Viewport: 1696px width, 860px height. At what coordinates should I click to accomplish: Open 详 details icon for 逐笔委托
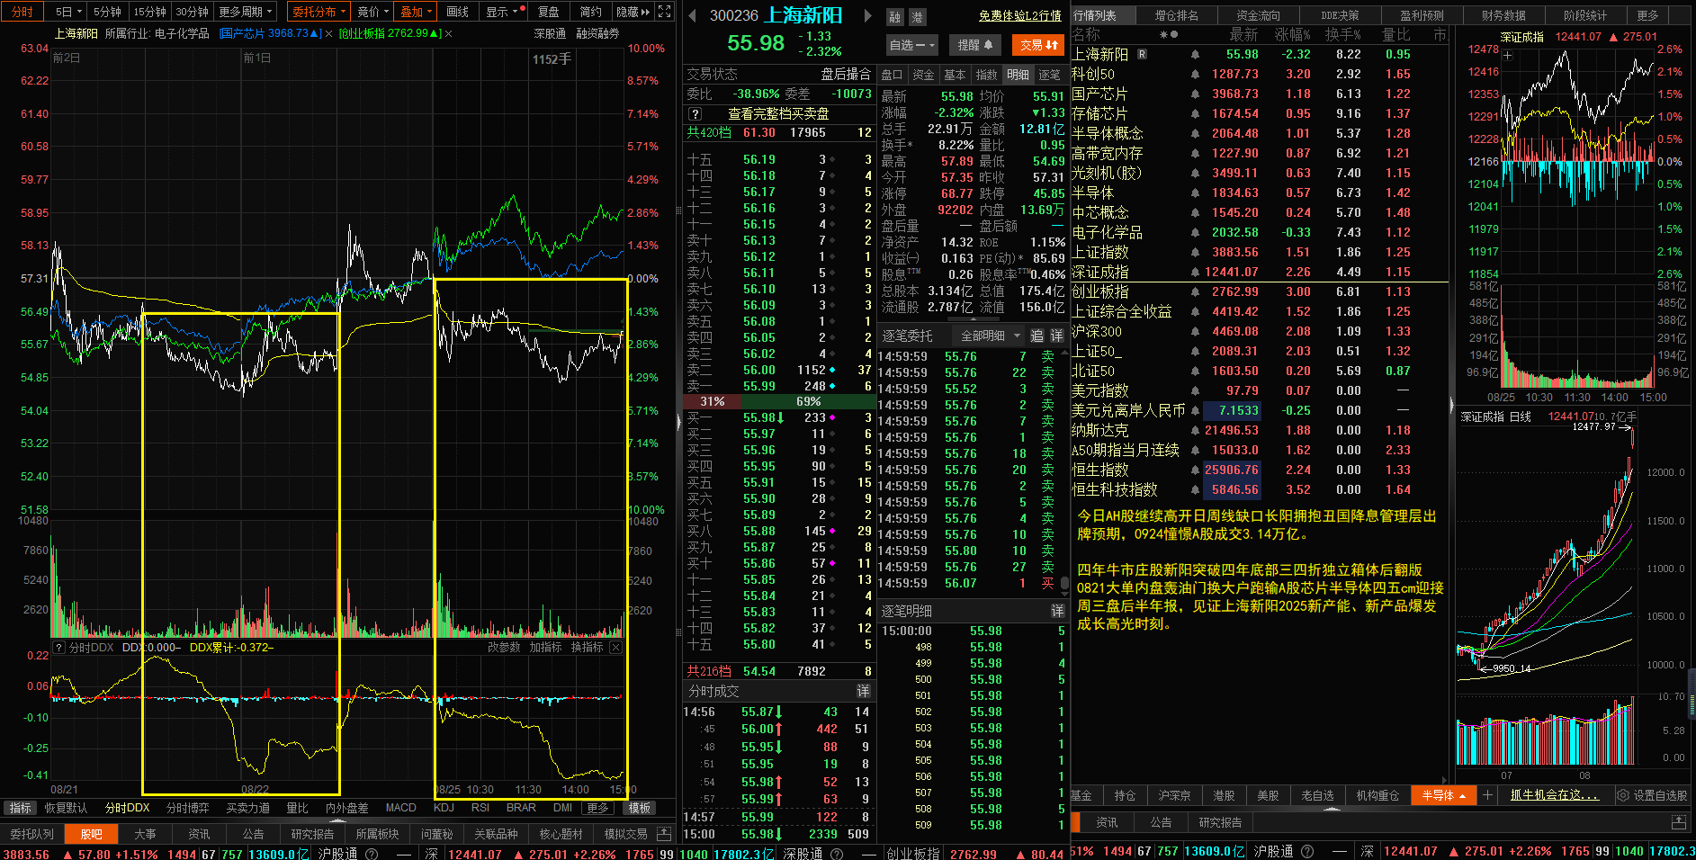1056,336
